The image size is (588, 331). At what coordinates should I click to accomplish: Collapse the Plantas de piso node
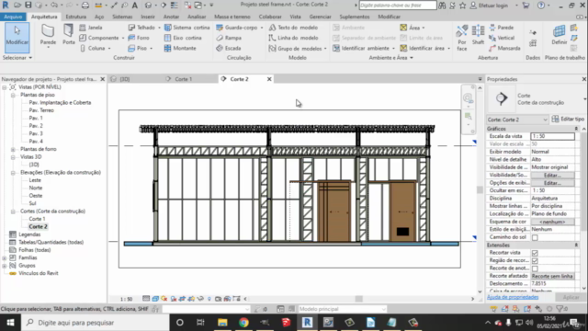pos(13,95)
